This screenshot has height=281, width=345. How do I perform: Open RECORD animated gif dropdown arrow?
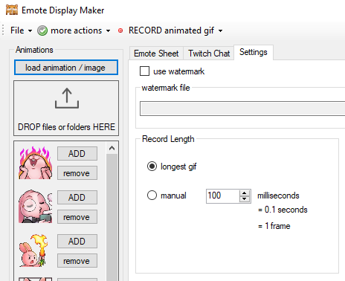pyautogui.click(x=220, y=30)
